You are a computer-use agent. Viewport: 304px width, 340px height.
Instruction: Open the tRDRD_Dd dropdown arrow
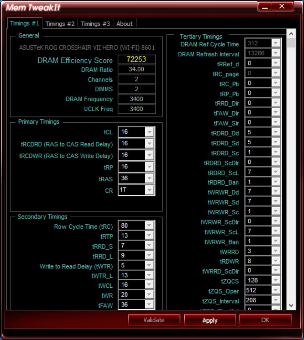coord(276,132)
